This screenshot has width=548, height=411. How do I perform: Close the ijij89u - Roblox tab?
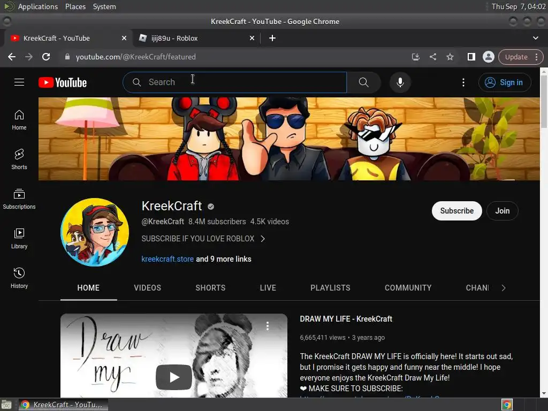(x=252, y=38)
